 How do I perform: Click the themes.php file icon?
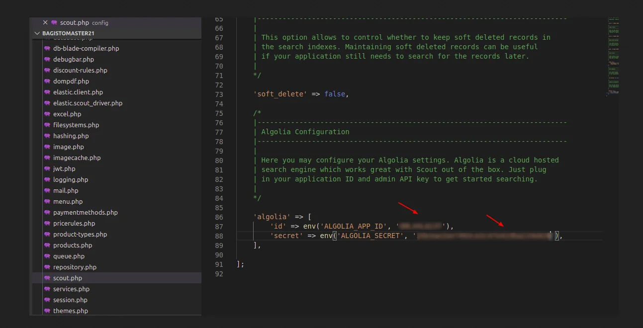click(x=48, y=311)
